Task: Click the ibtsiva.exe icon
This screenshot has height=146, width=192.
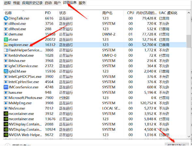Action: [x=6, y=61]
